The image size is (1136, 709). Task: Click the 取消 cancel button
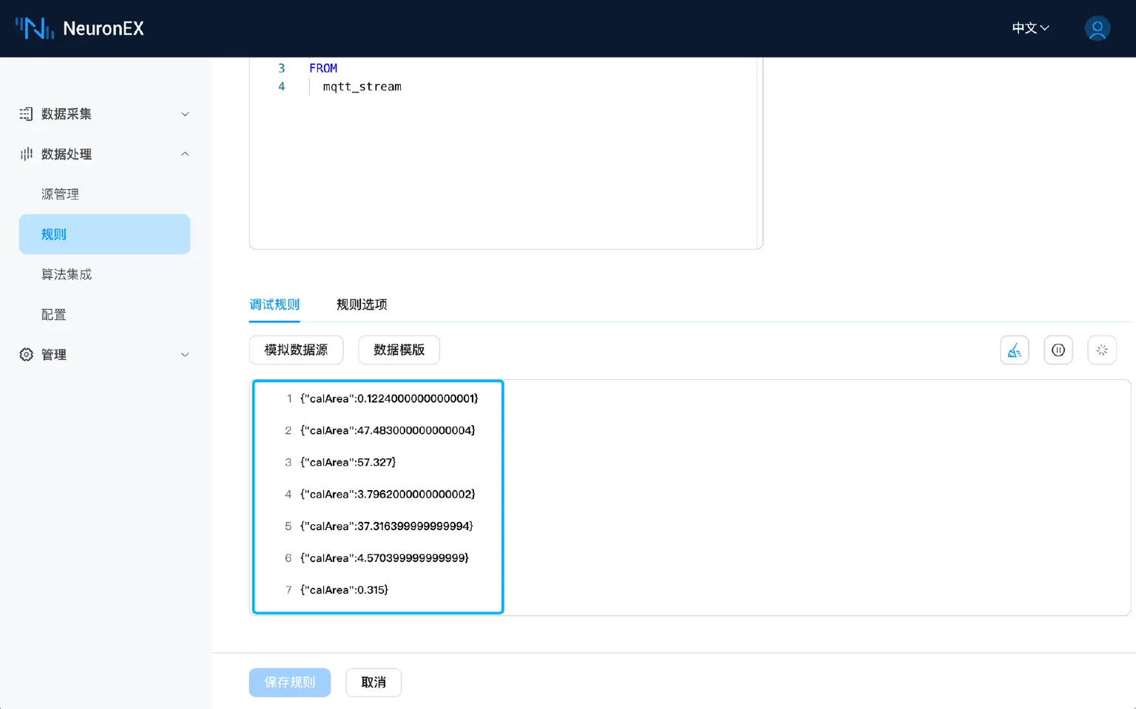tap(373, 682)
